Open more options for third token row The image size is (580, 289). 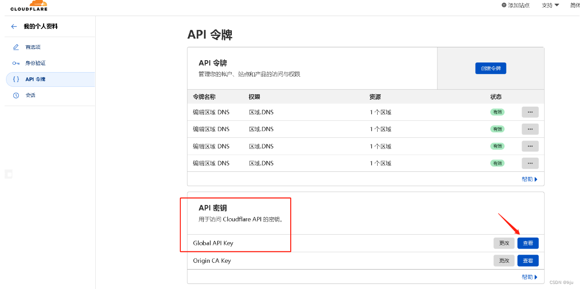(x=530, y=146)
